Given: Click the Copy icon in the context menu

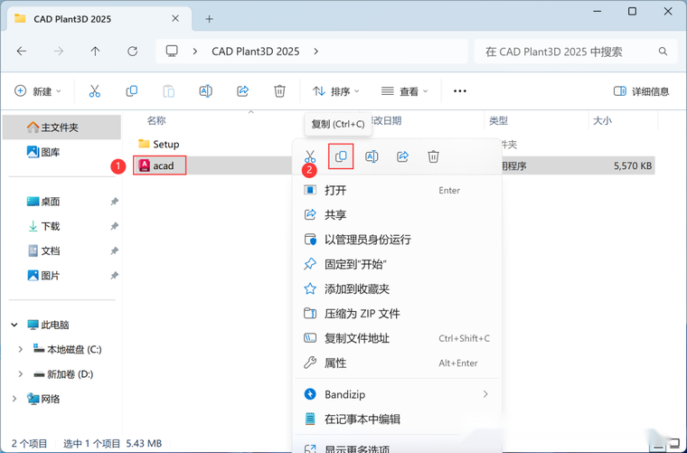Looking at the screenshot, I should [341, 156].
